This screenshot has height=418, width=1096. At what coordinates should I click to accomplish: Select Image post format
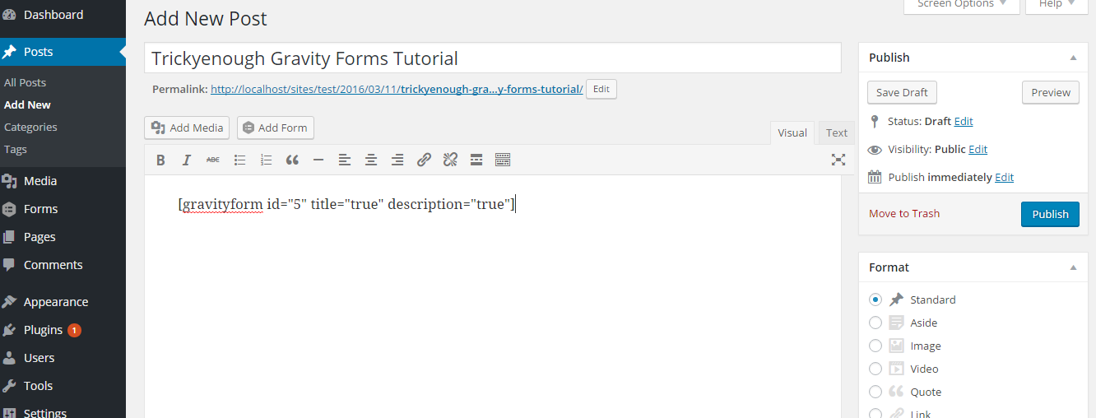click(x=875, y=346)
